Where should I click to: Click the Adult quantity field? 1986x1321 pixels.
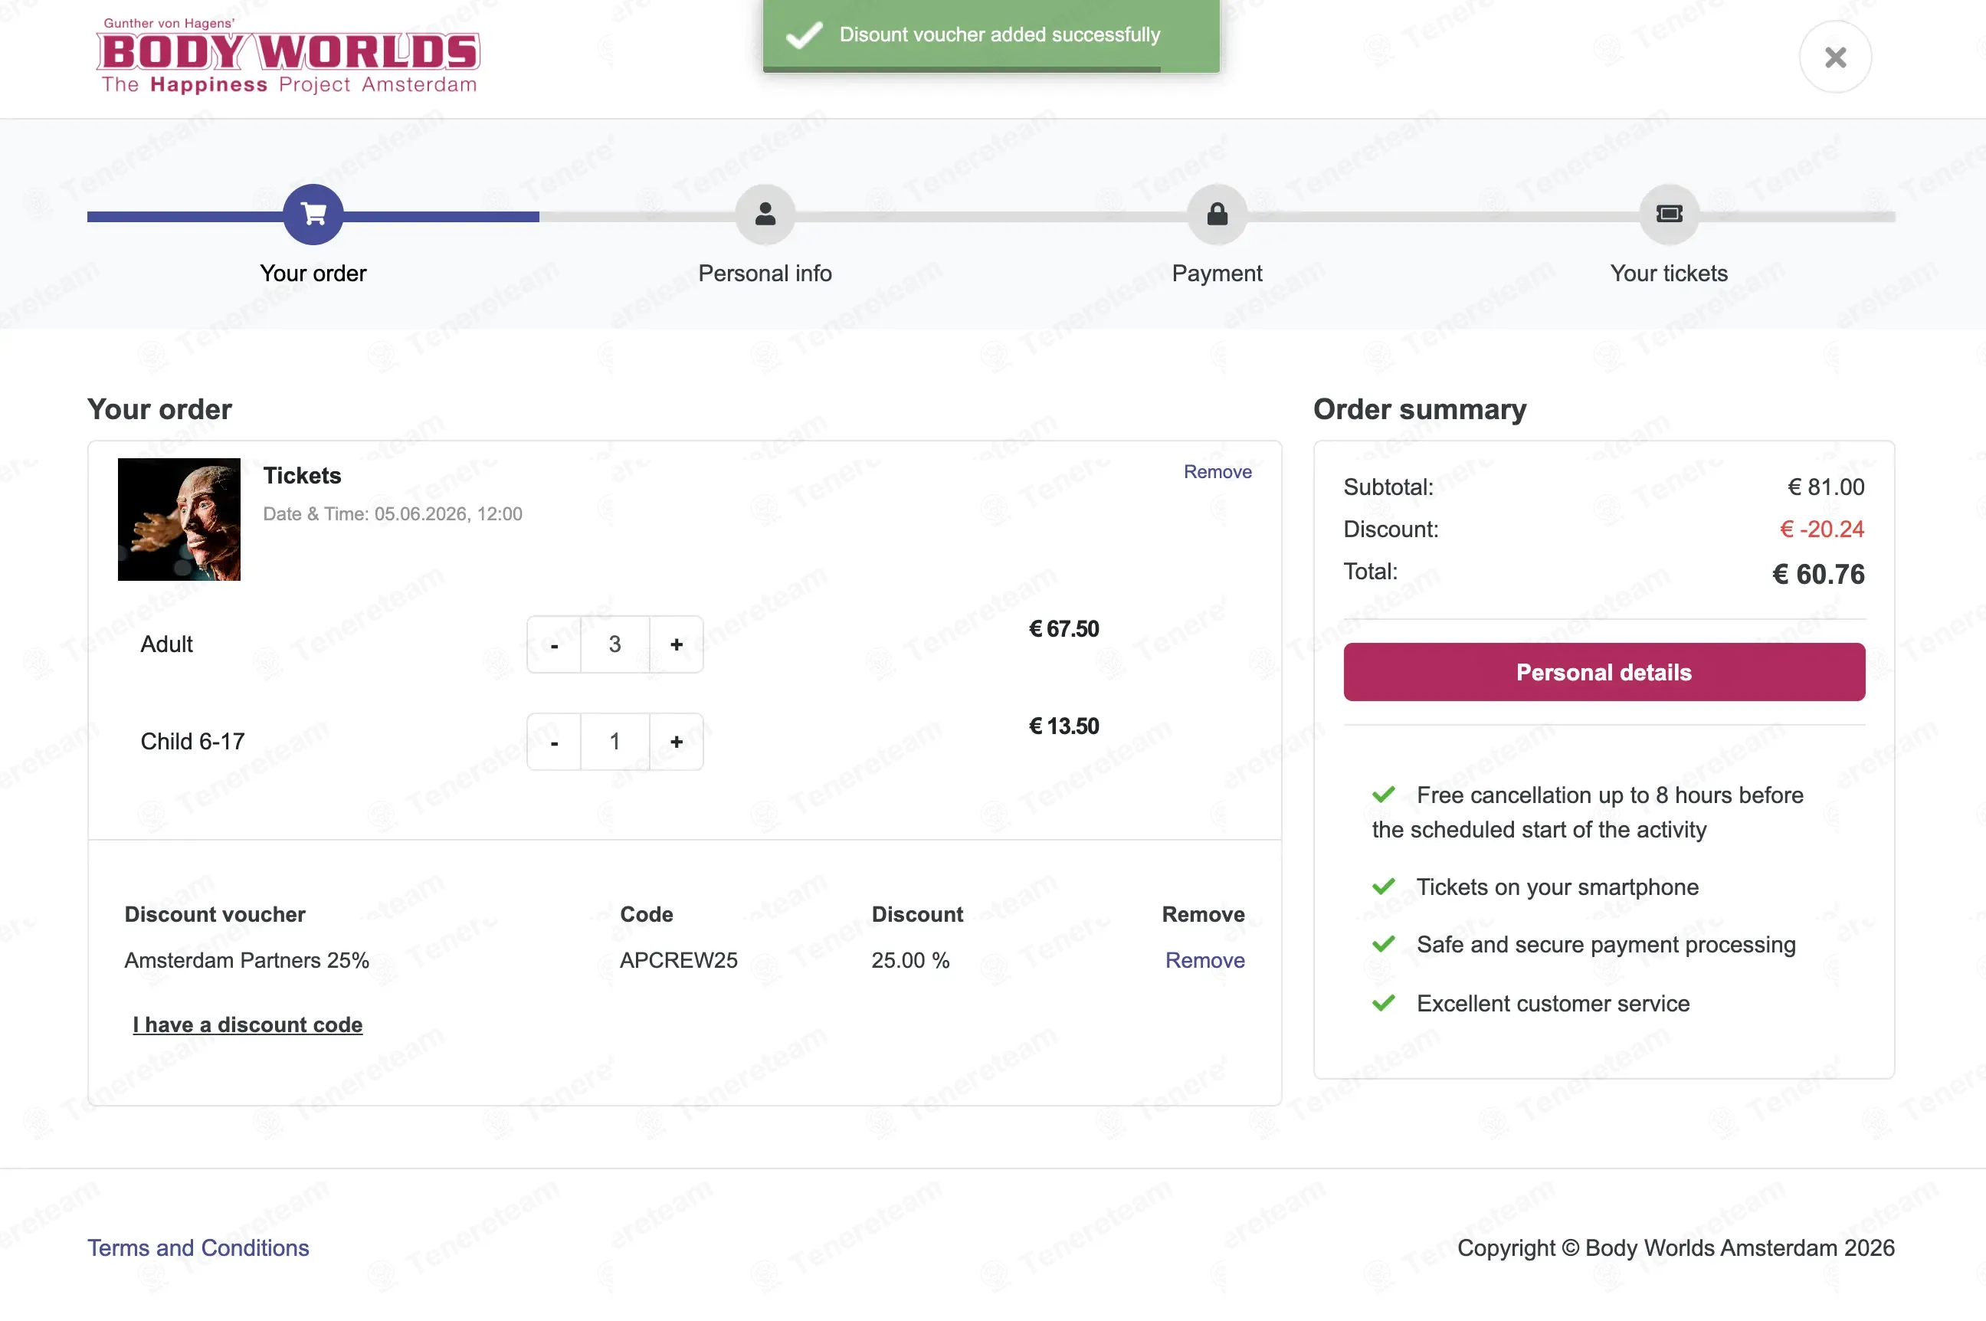pos(614,644)
